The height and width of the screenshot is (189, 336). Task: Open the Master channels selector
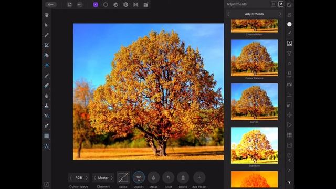tap(103, 178)
